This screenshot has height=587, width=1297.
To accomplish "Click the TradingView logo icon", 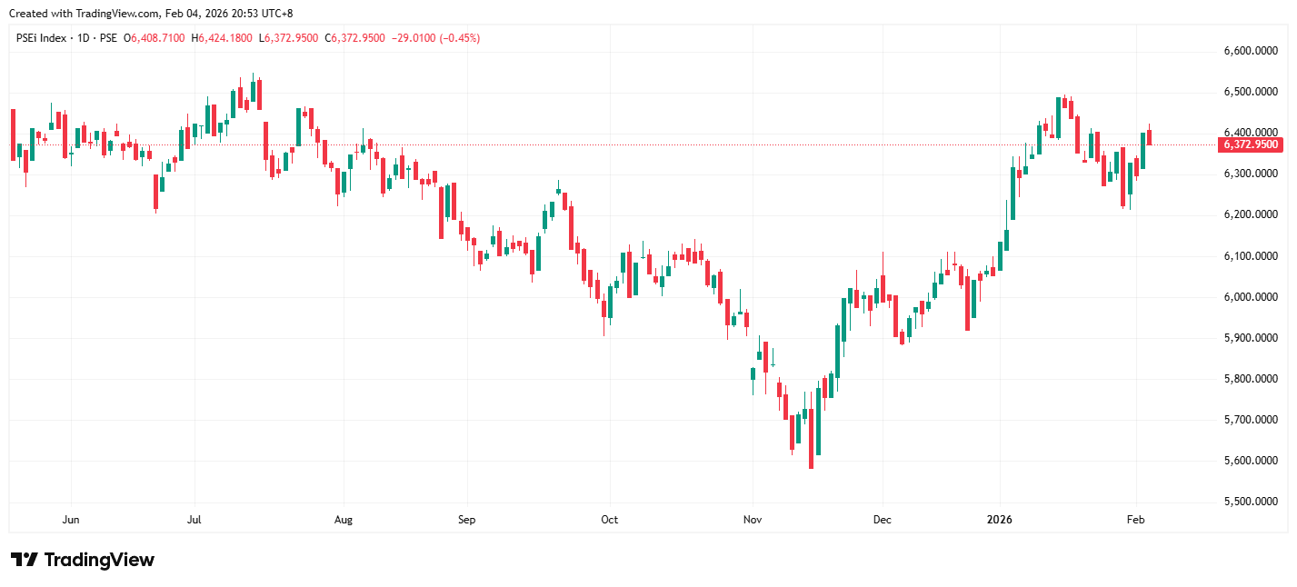I will 25,560.
